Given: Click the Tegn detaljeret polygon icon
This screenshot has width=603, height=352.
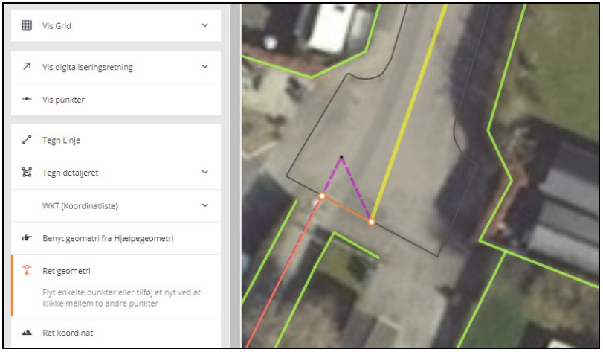Looking at the screenshot, I should coord(27,173).
